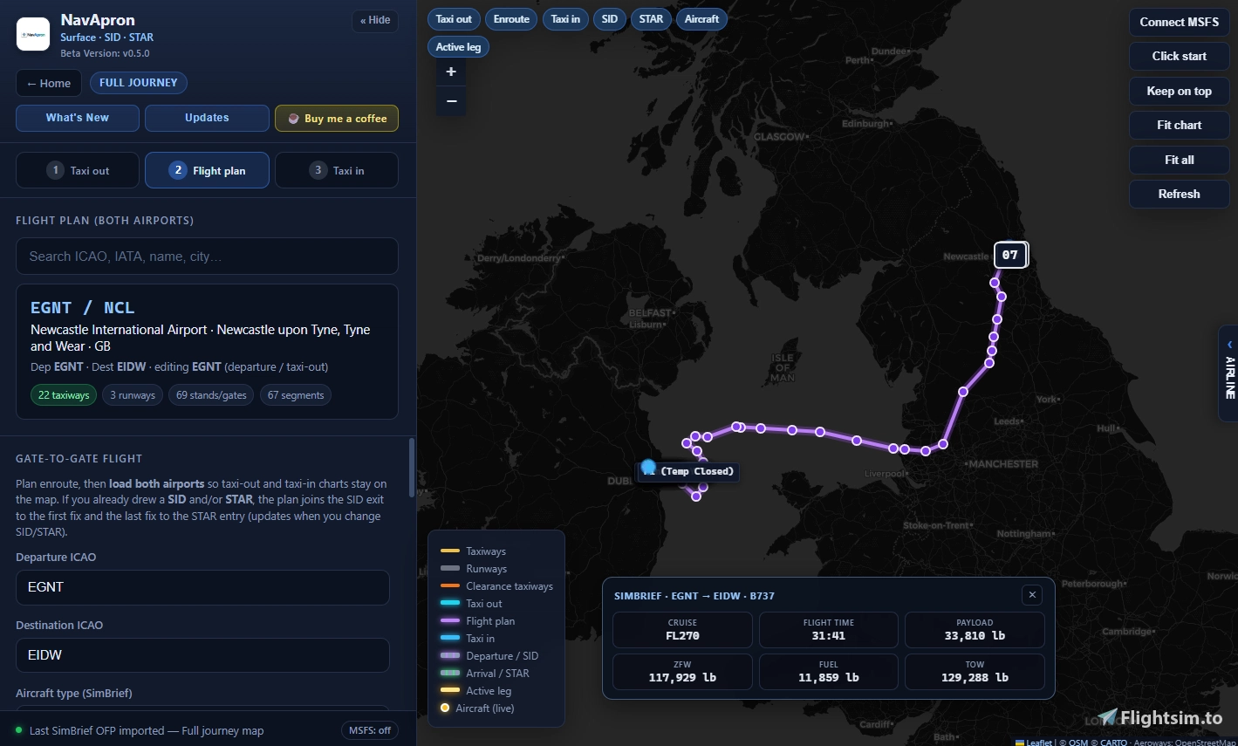Switch to step 1 Taxi out tab

(x=78, y=170)
